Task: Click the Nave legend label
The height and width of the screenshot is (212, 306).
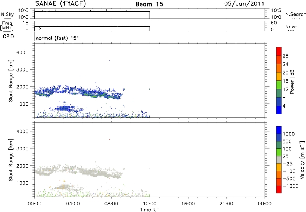Action: (291, 27)
